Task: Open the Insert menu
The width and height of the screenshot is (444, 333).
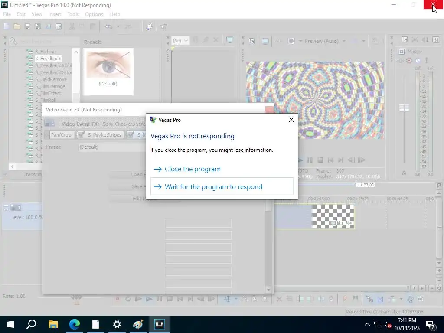Action: click(x=55, y=14)
